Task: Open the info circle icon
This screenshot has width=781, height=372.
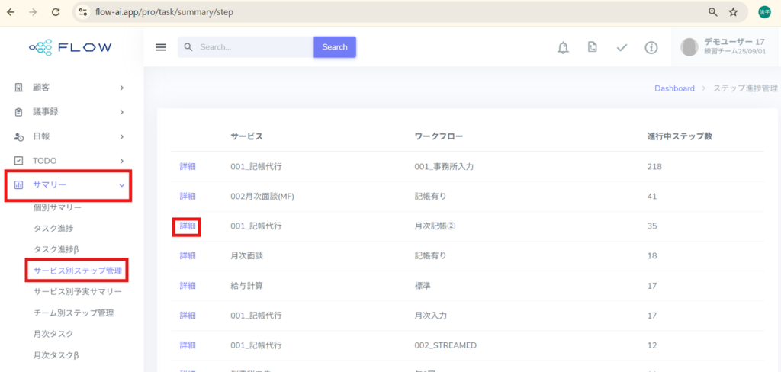Action: point(651,48)
